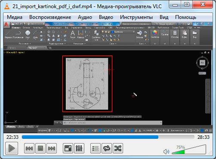
Task: Expand the Блок panel title in video
Action: pos(142,43)
